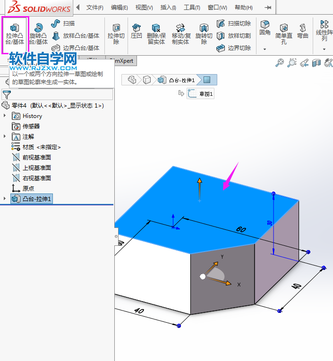Screen dimensions: 333x361
Task: Choose the 扫描 sweep tool
Action: click(x=63, y=24)
